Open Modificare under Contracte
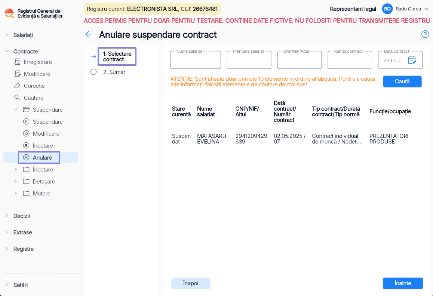This screenshot has height=296, width=433. (37, 74)
